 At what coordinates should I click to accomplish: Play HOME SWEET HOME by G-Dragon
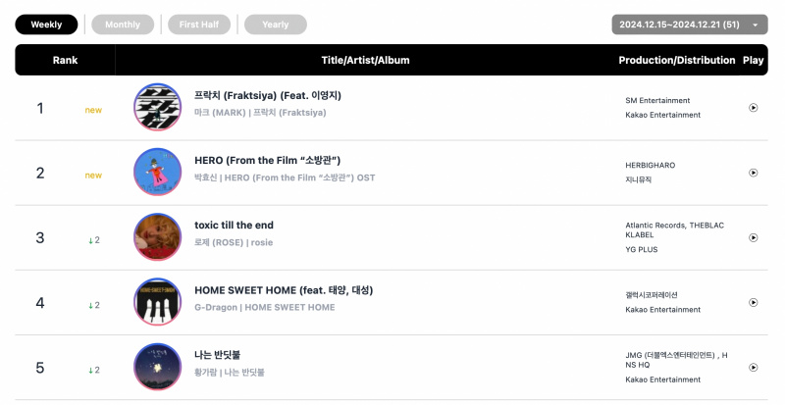point(753,302)
